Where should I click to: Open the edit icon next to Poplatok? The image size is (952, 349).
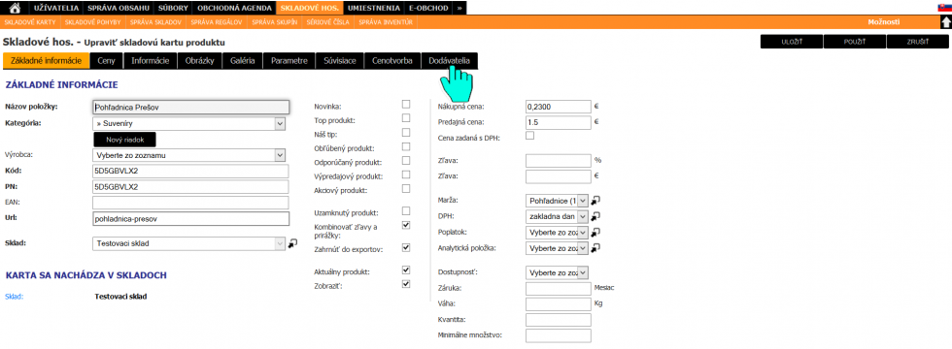tap(595, 232)
